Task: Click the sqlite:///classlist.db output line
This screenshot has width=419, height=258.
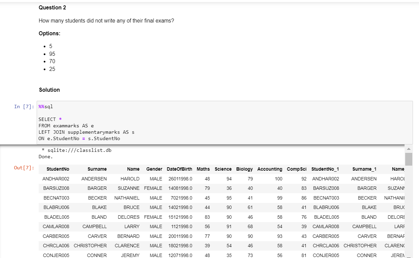Action: 76,150
